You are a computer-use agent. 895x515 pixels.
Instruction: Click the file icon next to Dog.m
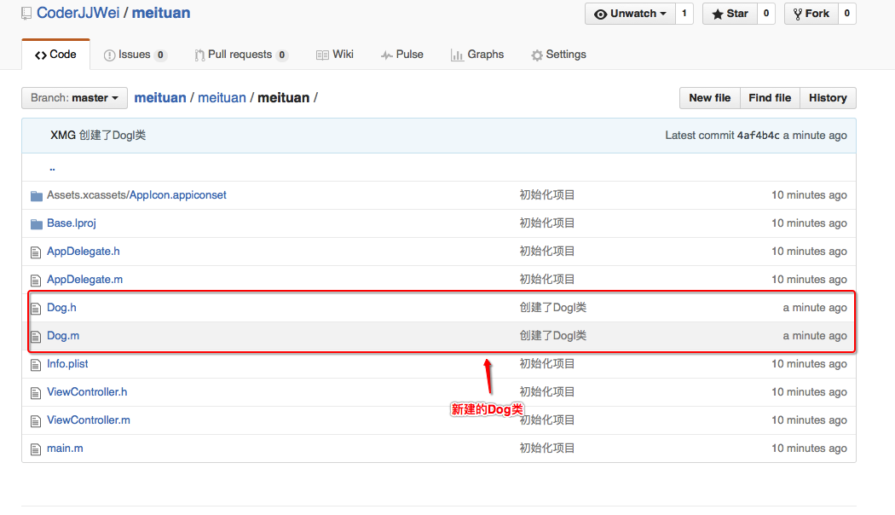(36, 336)
